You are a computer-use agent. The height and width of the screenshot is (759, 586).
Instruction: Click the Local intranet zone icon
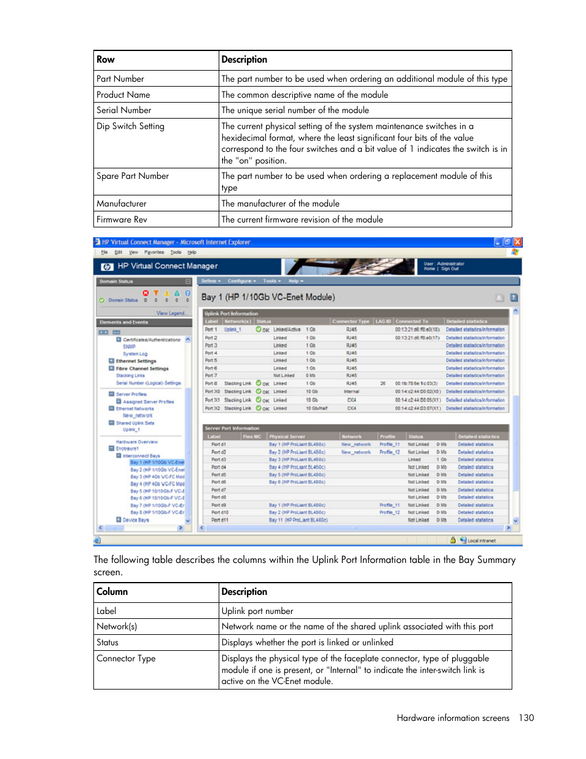coord(463,540)
